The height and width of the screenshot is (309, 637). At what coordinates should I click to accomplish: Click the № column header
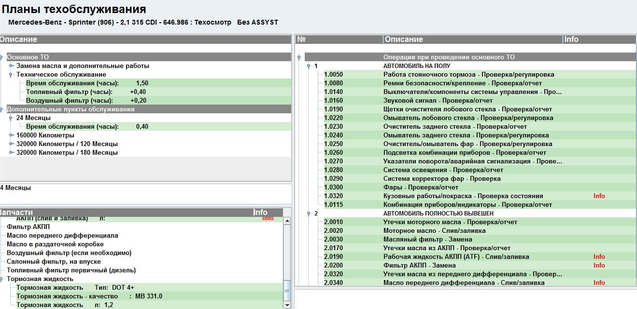click(338, 40)
